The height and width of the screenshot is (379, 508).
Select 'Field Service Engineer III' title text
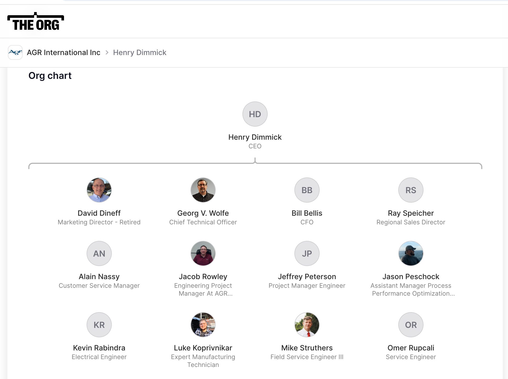307,357
